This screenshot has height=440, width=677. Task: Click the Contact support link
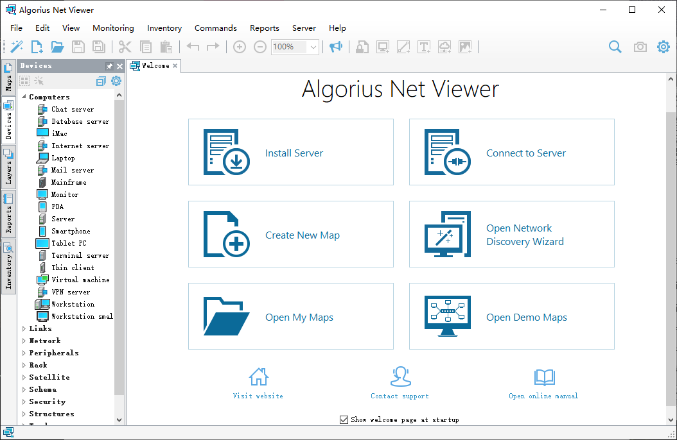click(x=400, y=383)
